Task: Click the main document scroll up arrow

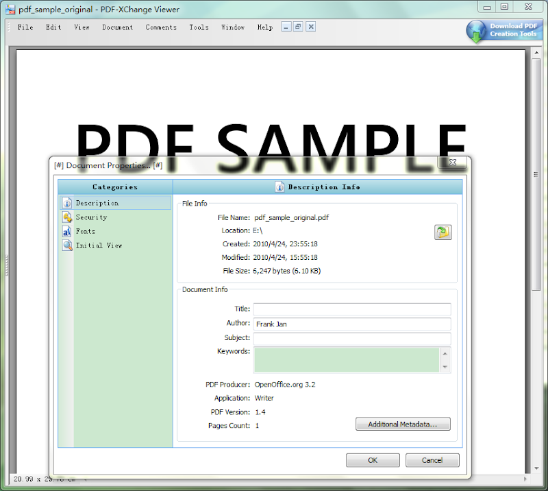Action: pyautogui.click(x=536, y=53)
